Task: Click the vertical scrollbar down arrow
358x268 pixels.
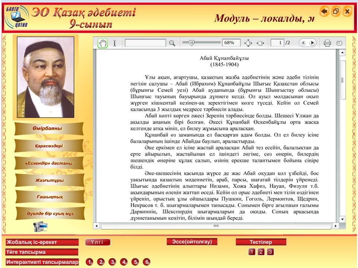Action: pos(342,219)
